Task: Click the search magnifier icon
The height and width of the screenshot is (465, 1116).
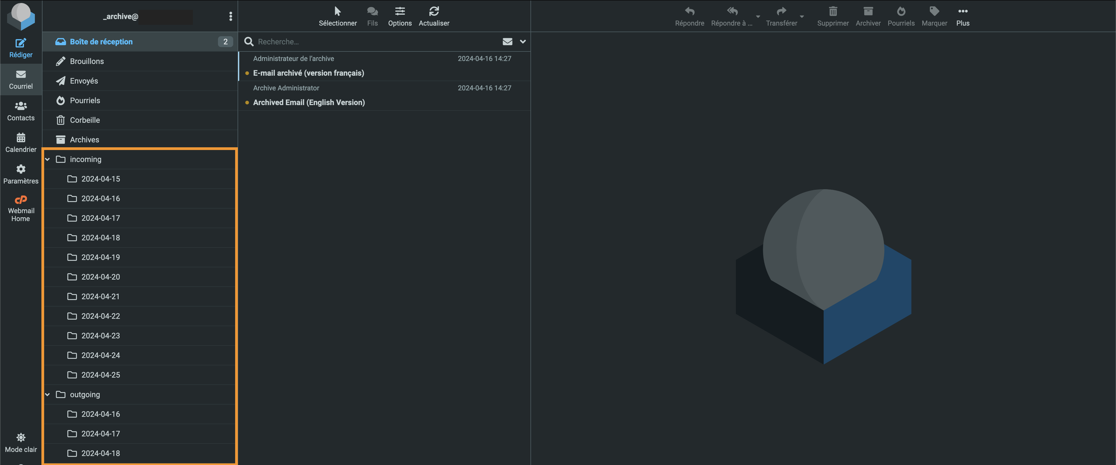Action: [x=249, y=42]
